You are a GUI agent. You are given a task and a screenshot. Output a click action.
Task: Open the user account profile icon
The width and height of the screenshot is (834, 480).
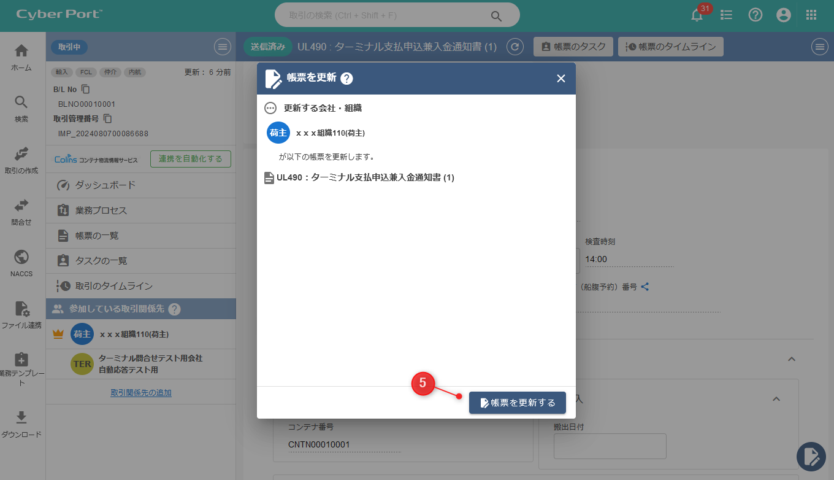click(784, 15)
